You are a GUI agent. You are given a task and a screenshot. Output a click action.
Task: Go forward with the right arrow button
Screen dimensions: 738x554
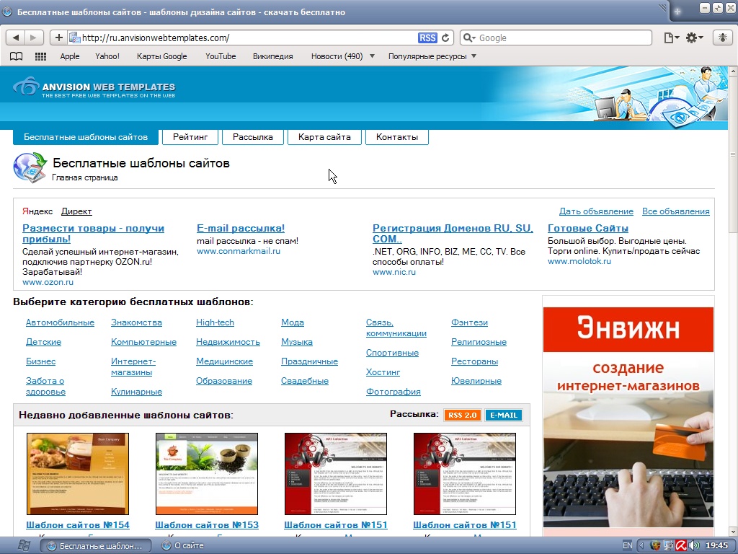(x=33, y=38)
